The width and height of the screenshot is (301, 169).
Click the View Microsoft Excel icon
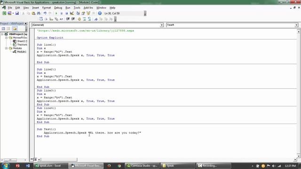coord(4,13)
